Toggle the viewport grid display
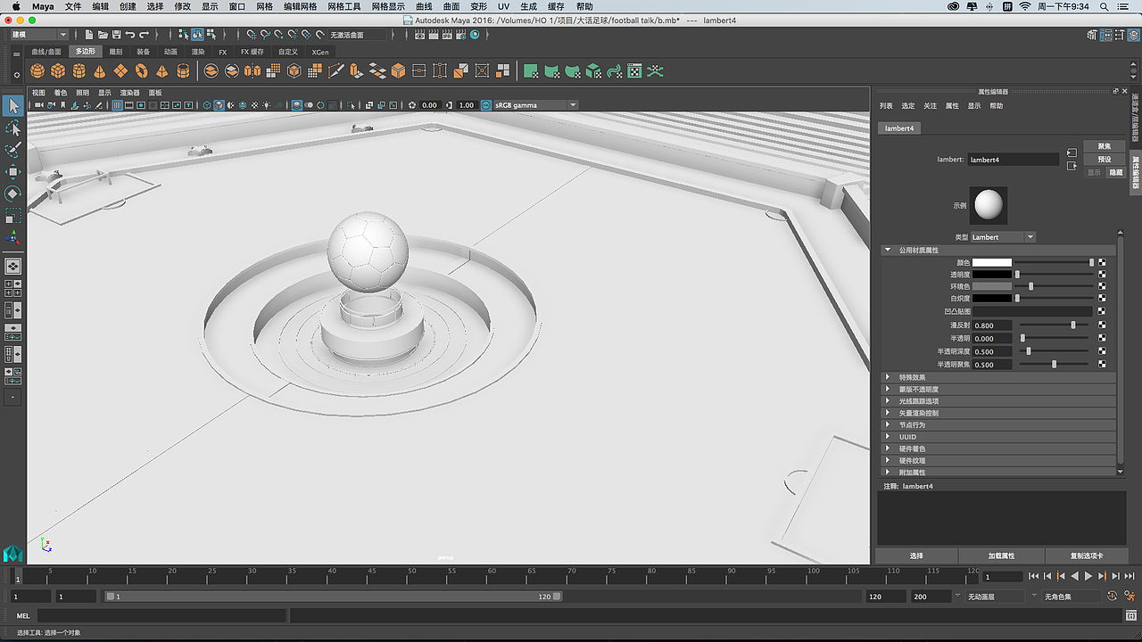This screenshot has width=1142, height=642. pyautogui.click(x=117, y=105)
